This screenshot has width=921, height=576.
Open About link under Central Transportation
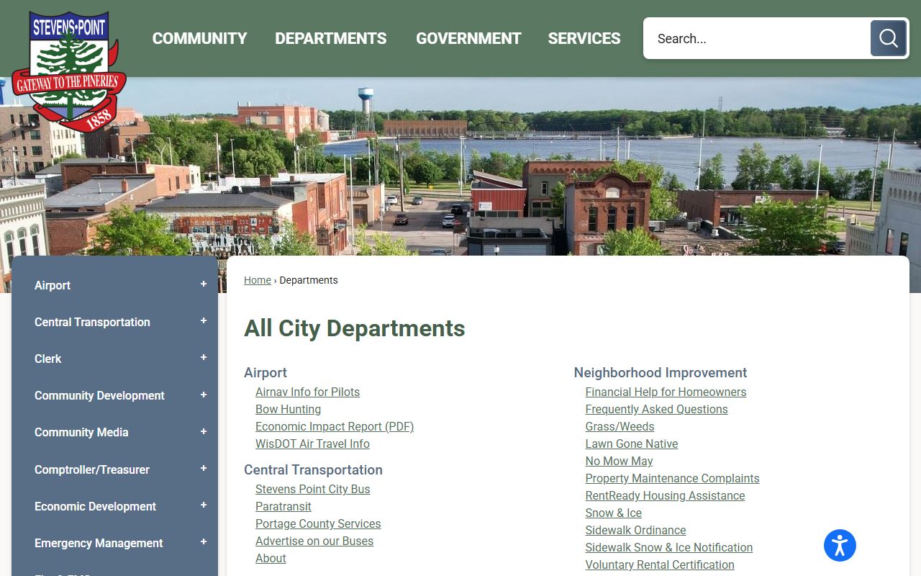click(271, 558)
